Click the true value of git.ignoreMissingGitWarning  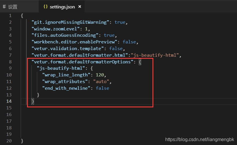[120, 22]
